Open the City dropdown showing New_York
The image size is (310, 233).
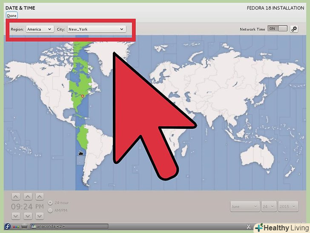pos(97,29)
